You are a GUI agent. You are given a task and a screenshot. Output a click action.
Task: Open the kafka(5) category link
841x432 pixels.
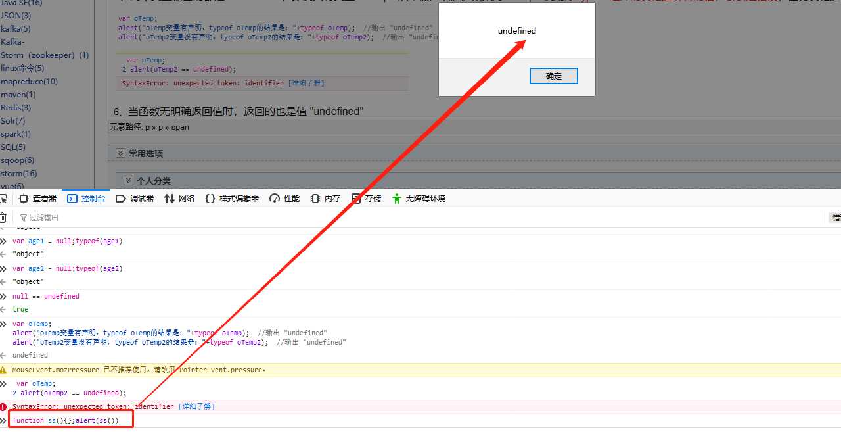click(16, 29)
